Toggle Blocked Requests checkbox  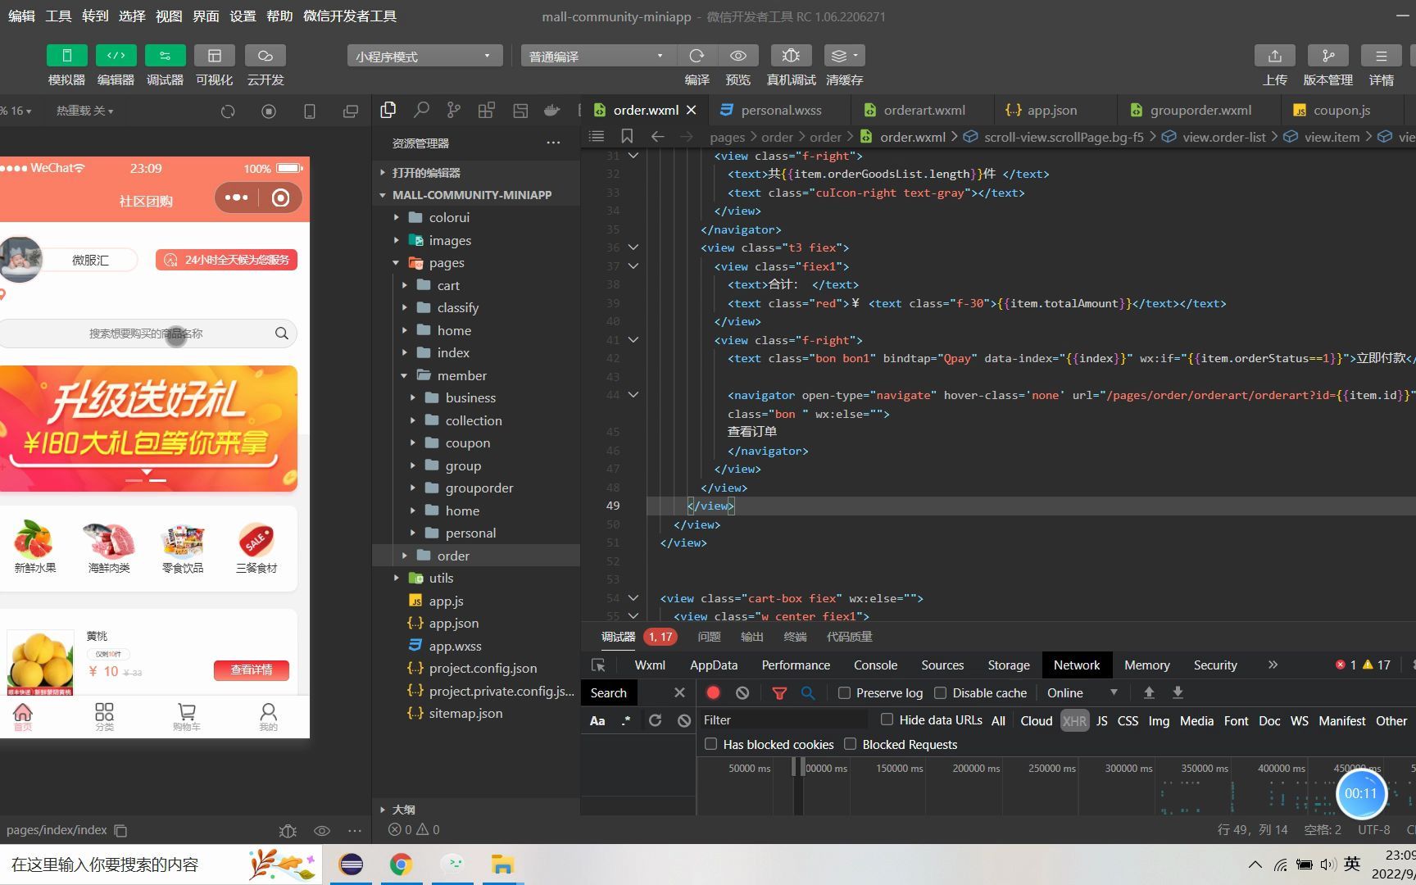click(850, 744)
